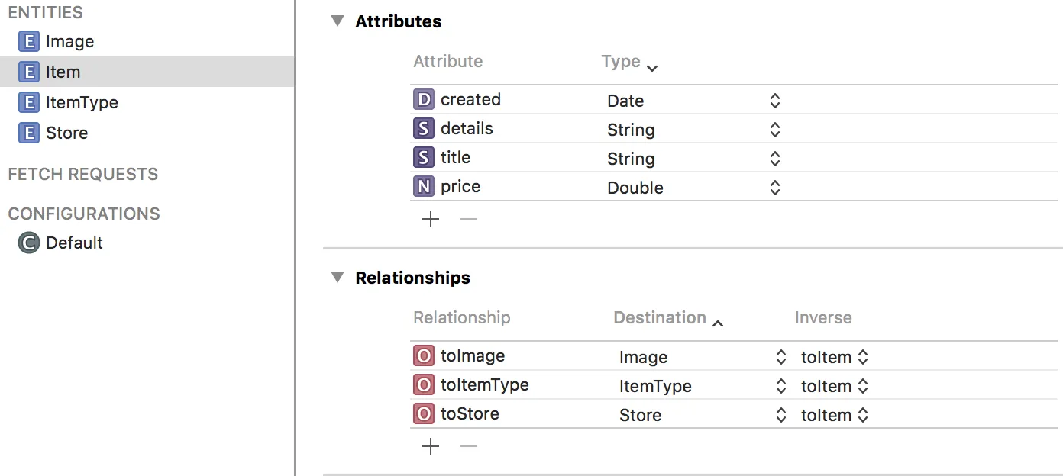
Task: Remove selected relationship with minus button
Action: point(469,445)
